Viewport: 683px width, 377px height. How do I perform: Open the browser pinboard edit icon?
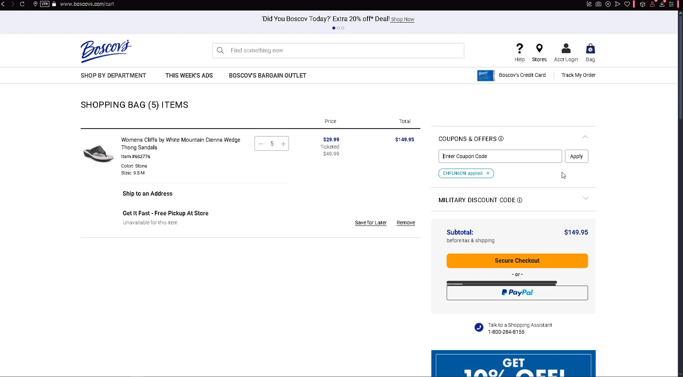[x=589, y=4]
